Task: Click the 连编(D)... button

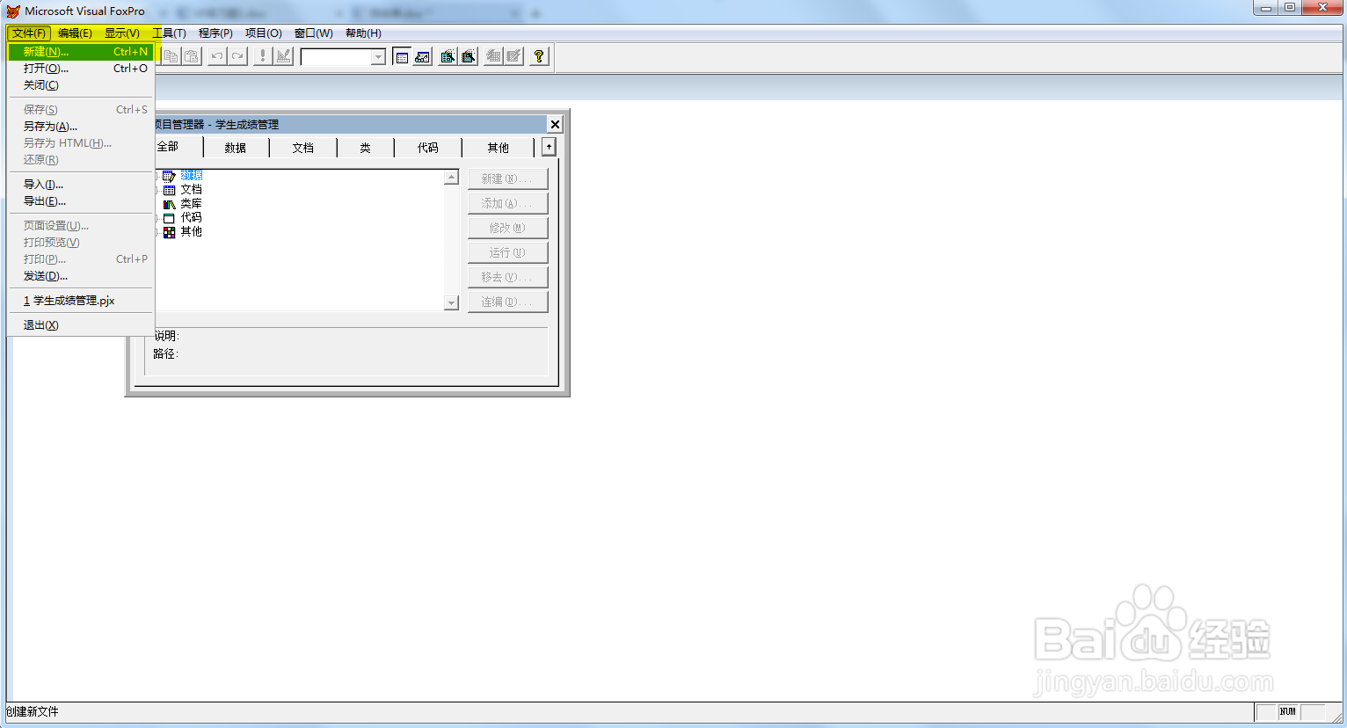Action: pyautogui.click(x=507, y=302)
